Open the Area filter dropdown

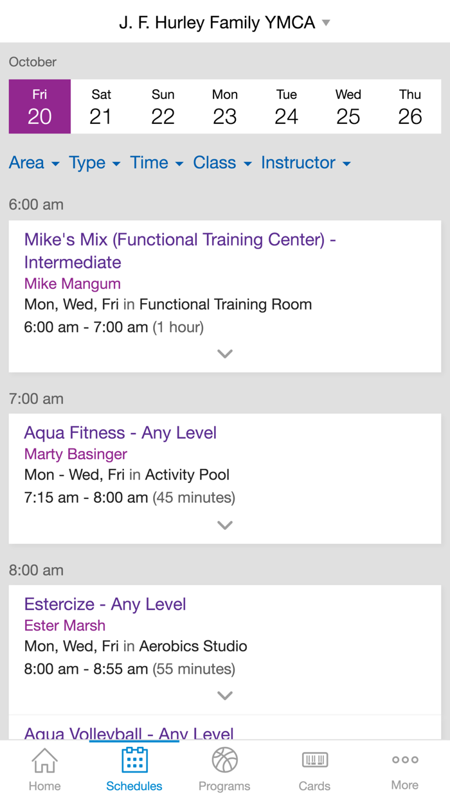[34, 163]
